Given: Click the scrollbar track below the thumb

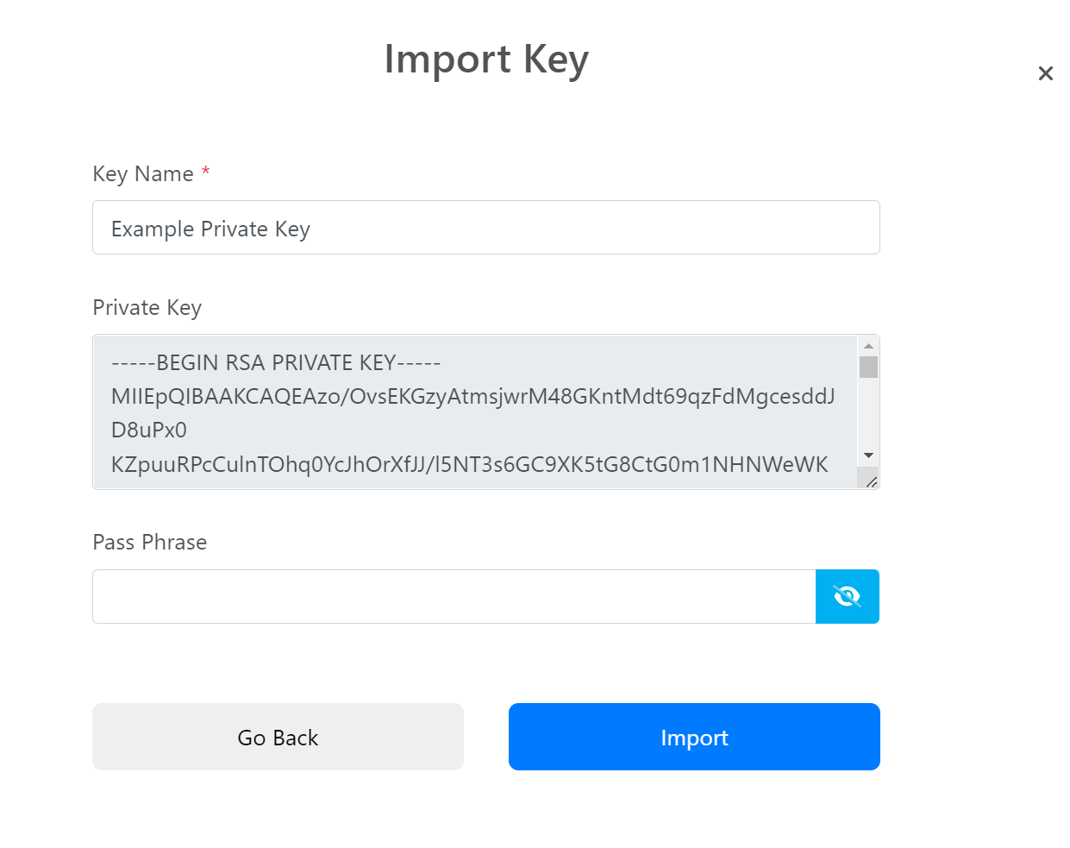Looking at the screenshot, I should [x=868, y=411].
